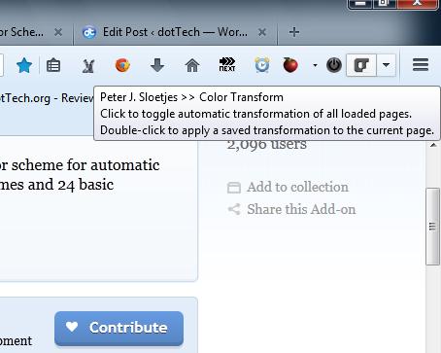Click Add to collection link
Viewport: 441px width, 353px height.
[x=297, y=187]
